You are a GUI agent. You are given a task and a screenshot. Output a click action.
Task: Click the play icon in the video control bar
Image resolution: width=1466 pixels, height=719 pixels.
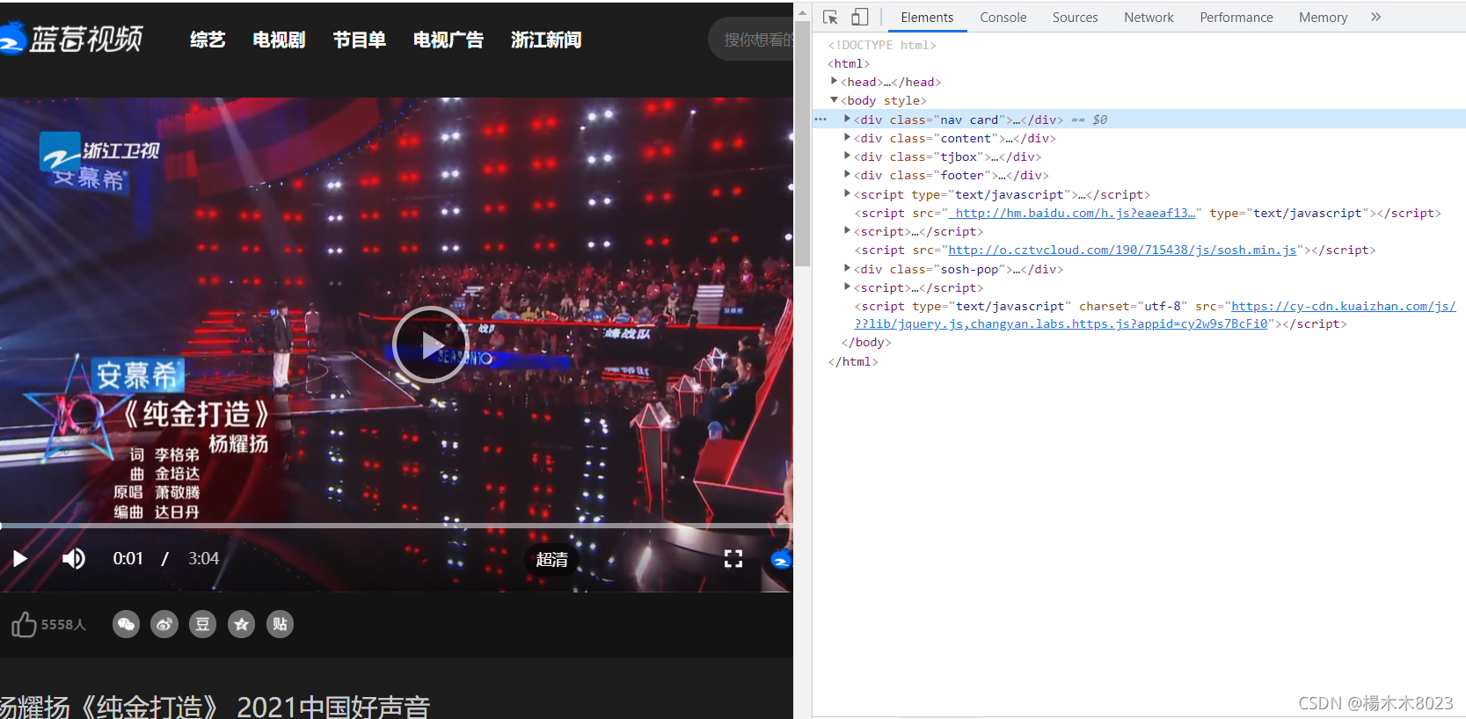(x=20, y=559)
